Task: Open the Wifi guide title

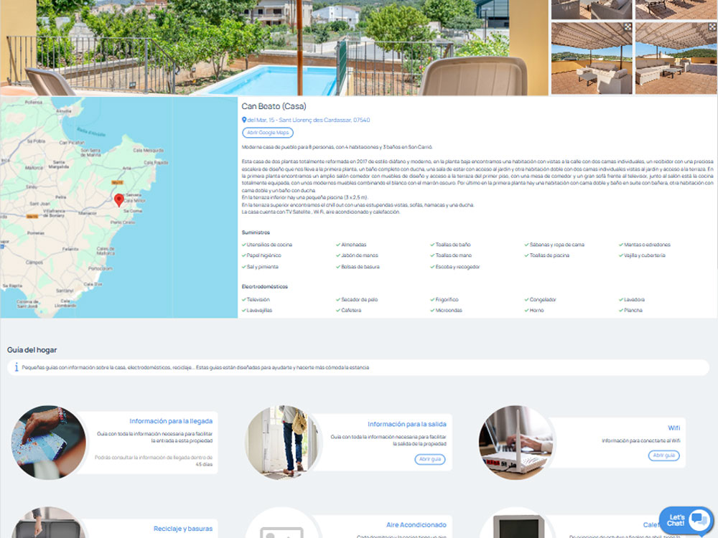Action: [x=673, y=428]
